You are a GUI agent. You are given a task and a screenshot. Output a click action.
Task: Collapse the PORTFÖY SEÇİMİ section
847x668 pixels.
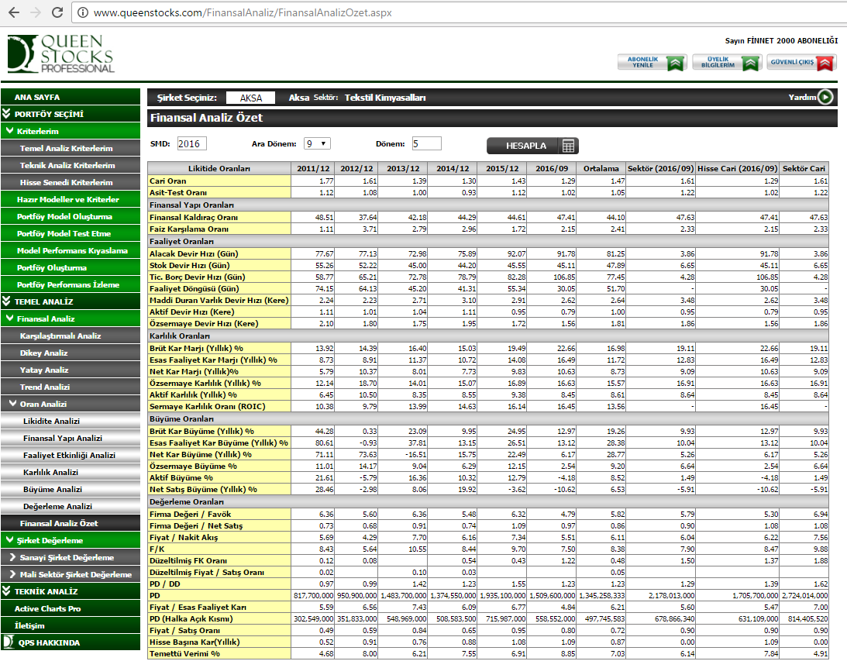[x=6, y=113]
